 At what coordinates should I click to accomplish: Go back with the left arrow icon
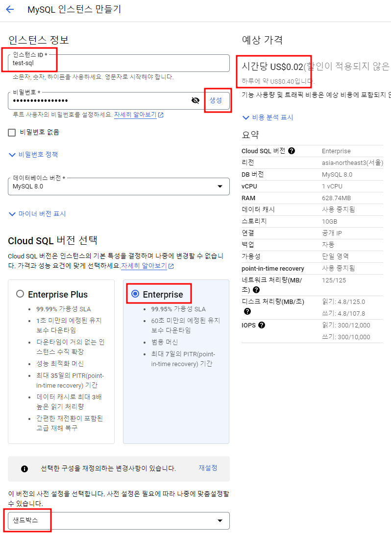[10, 9]
